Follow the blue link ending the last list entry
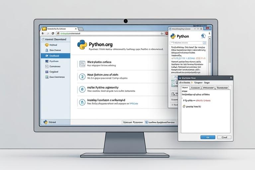This screenshot has height=170, width=255. click(134, 104)
